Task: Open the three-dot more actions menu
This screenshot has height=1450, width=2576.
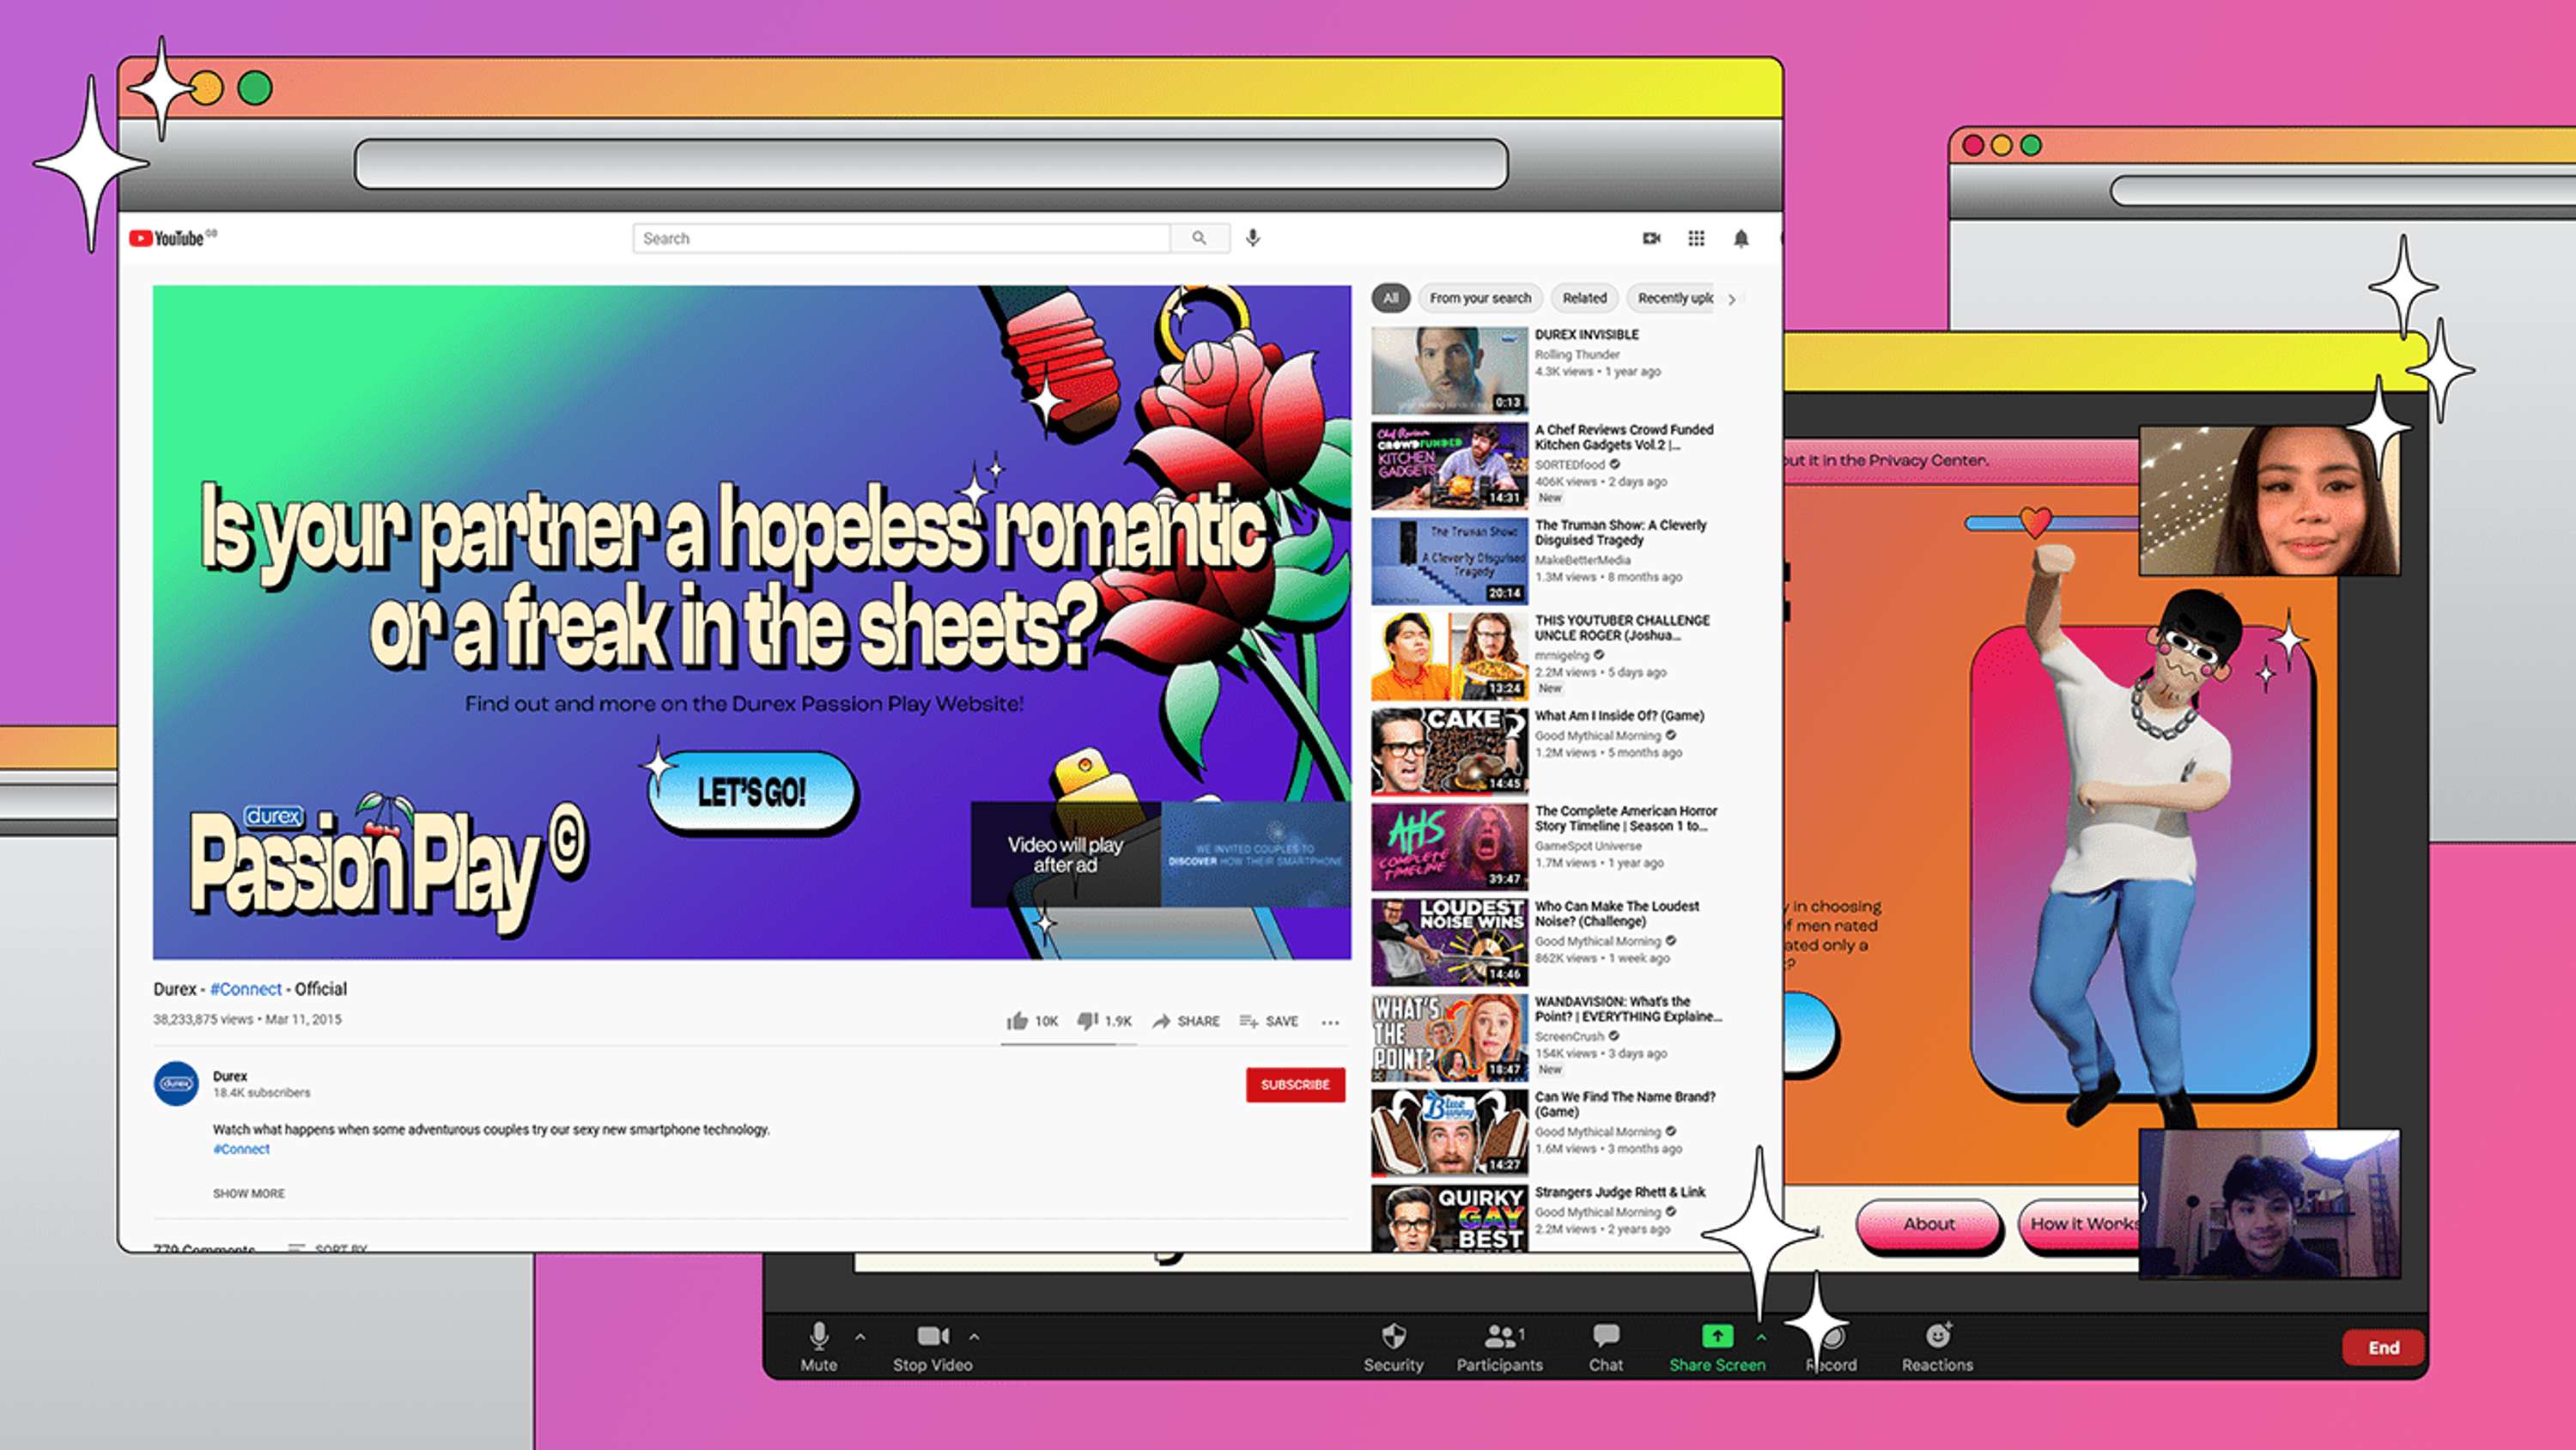Action: [x=1330, y=1022]
